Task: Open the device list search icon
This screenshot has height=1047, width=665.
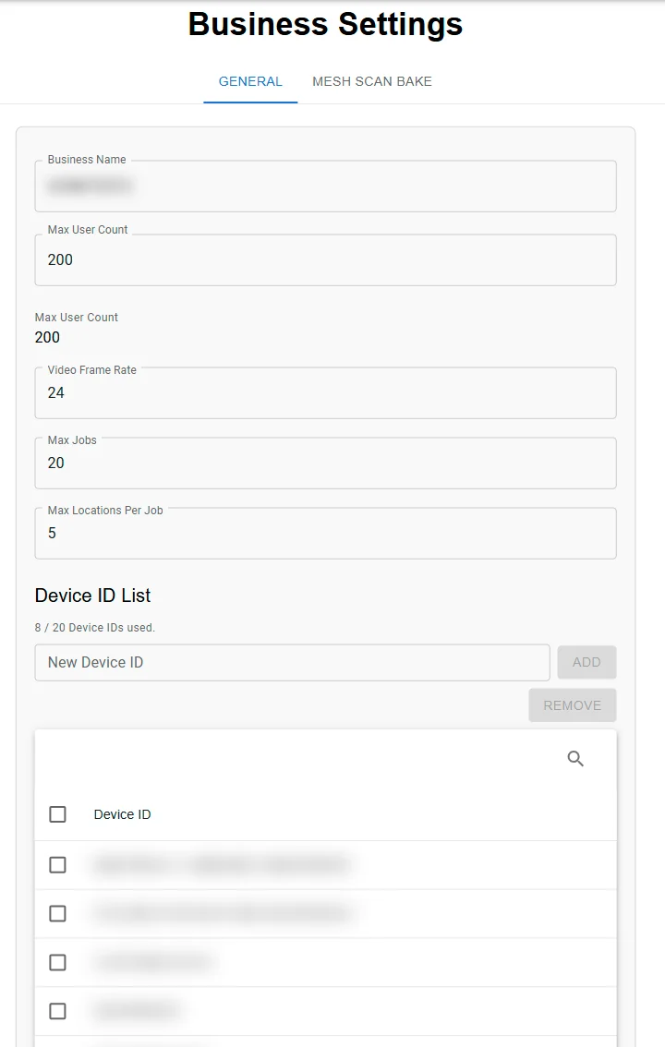Action: 575,759
